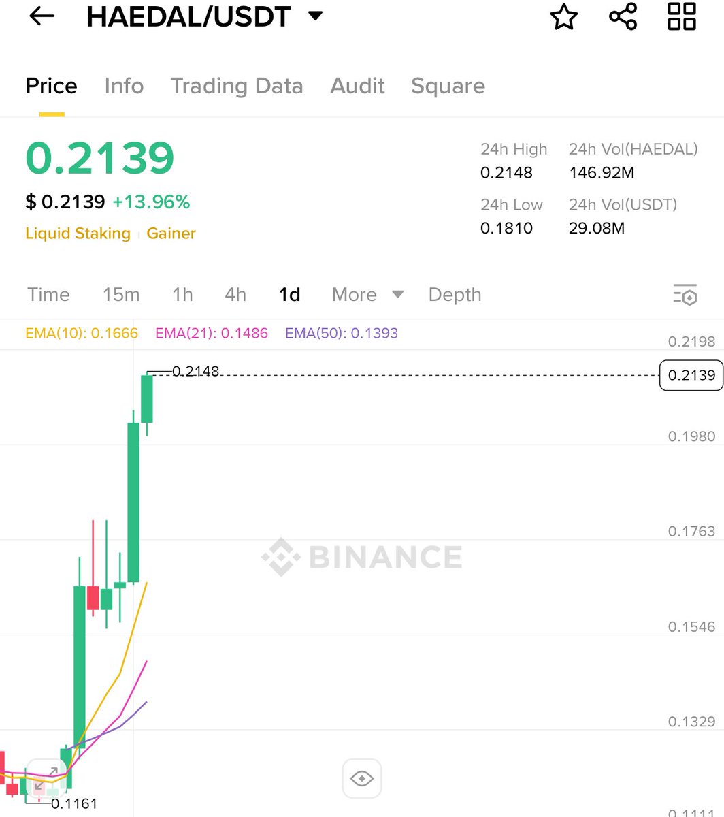The height and width of the screenshot is (817, 724).
Task: Add HAEDAL/USDT to favorites with star
Action: (x=563, y=16)
